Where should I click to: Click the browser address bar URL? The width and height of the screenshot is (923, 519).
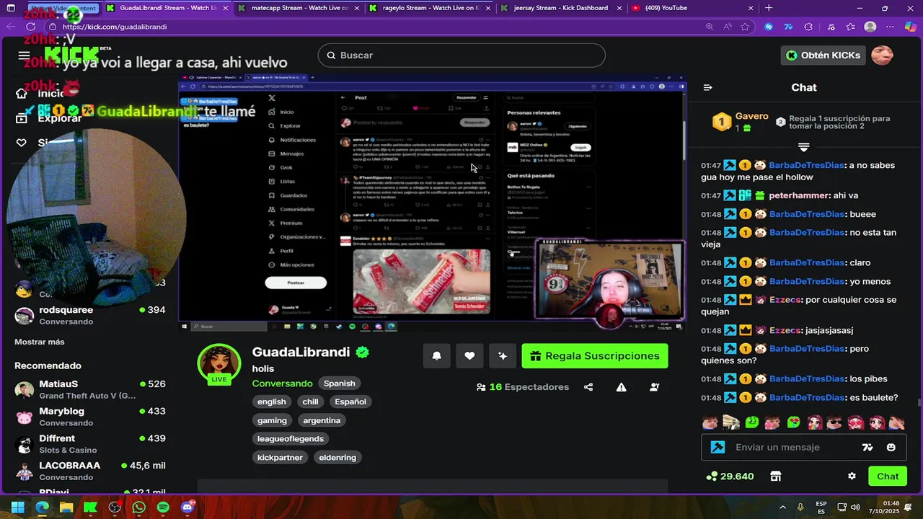115,27
